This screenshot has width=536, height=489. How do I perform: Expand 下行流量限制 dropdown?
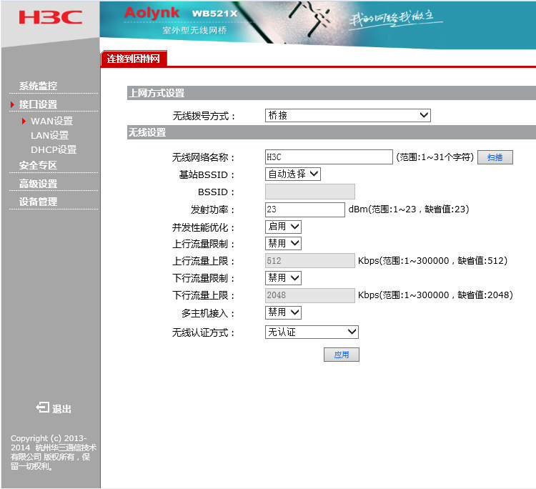[283, 278]
